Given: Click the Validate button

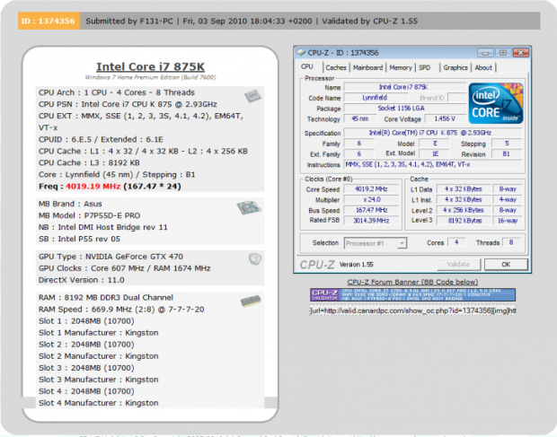Looking at the screenshot, I should 458,264.
